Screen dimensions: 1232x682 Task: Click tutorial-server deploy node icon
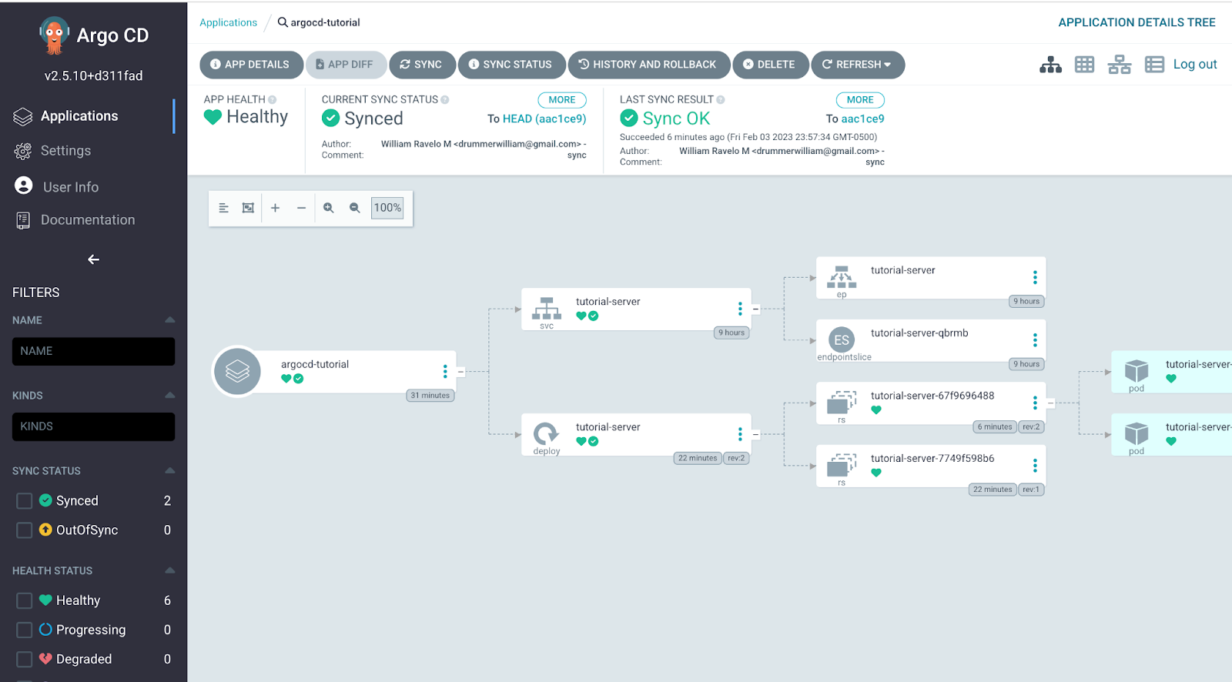pyautogui.click(x=547, y=434)
